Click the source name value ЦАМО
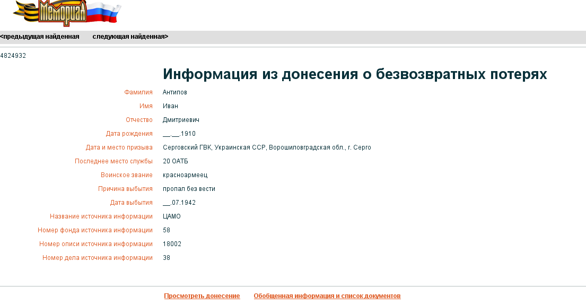 tap(172, 216)
